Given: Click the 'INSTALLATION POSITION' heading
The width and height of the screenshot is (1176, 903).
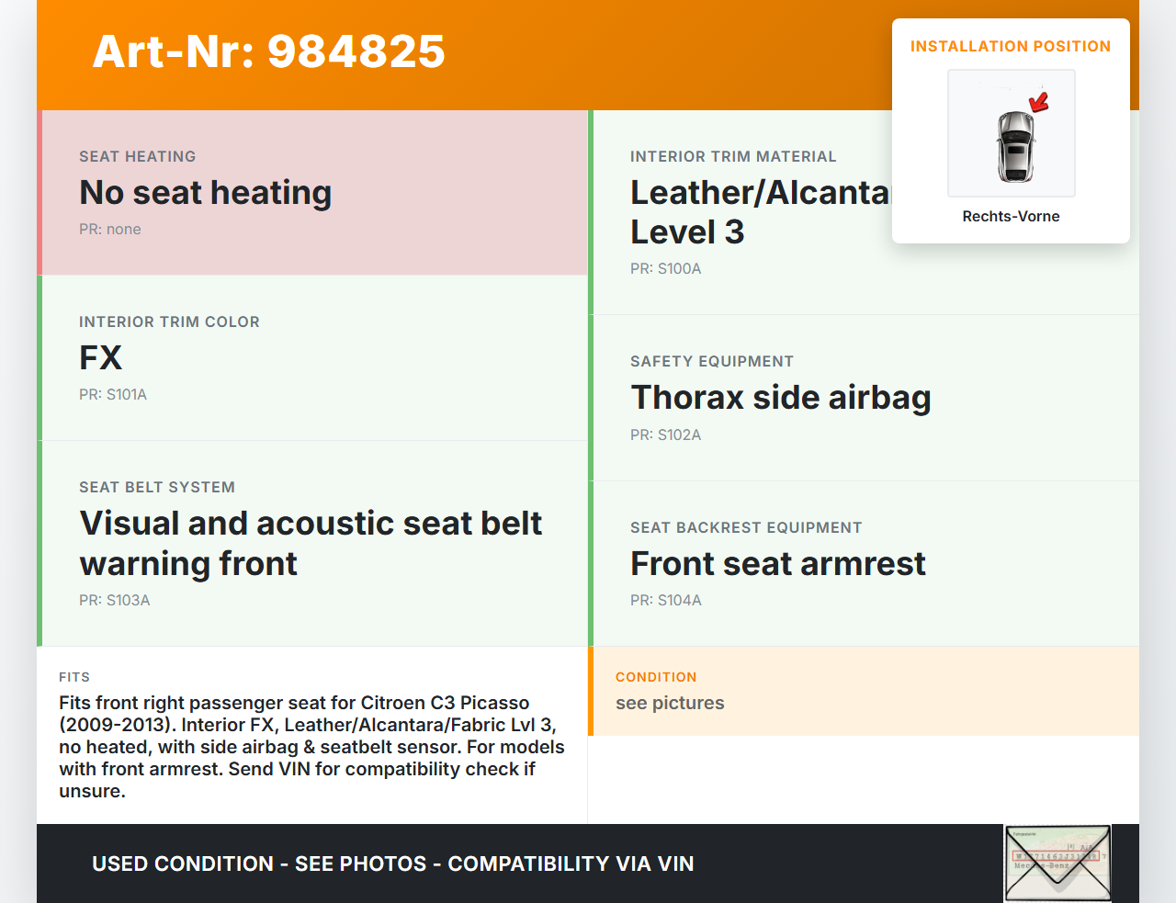Looking at the screenshot, I should [1010, 46].
